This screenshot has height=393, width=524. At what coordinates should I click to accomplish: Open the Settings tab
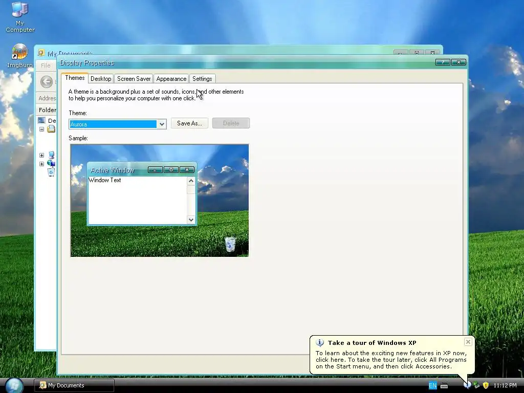click(x=202, y=78)
